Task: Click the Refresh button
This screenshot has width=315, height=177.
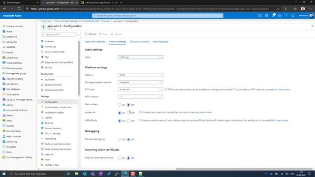Action: click(x=91, y=34)
